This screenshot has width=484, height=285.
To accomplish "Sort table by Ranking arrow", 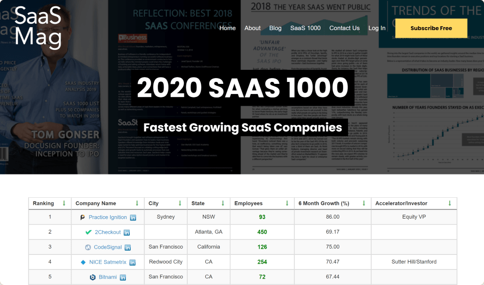I will [x=64, y=203].
